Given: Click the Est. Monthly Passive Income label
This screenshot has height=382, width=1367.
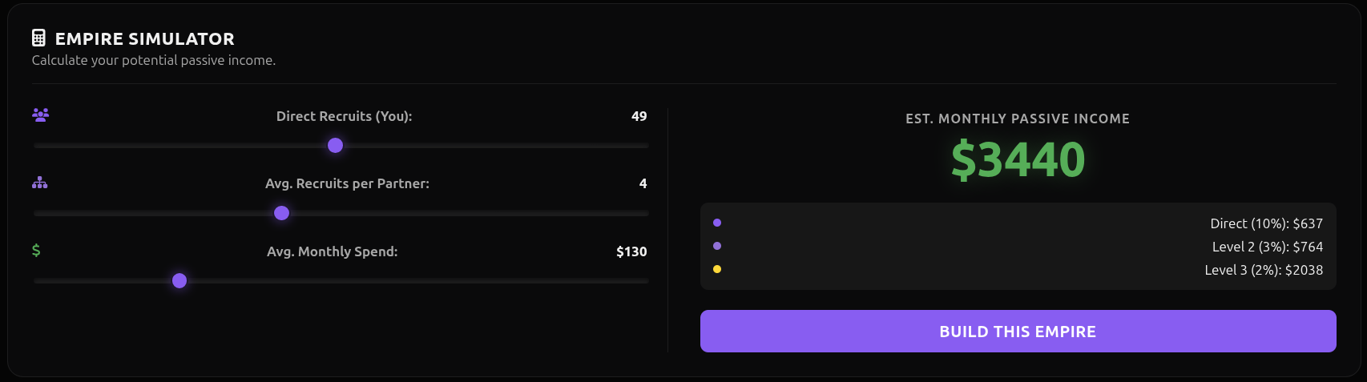Looking at the screenshot, I should click(x=1018, y=119).
